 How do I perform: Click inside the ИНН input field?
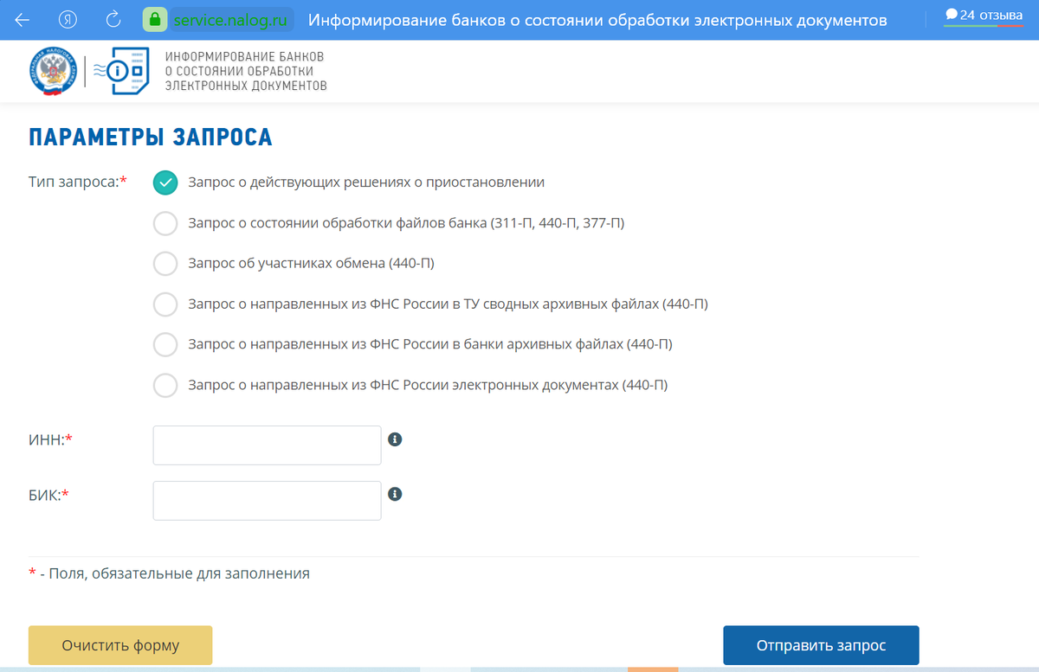(266, 445)
